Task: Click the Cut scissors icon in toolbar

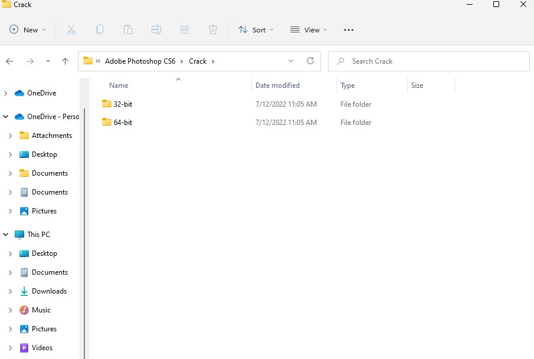Action: coord(71,29)
